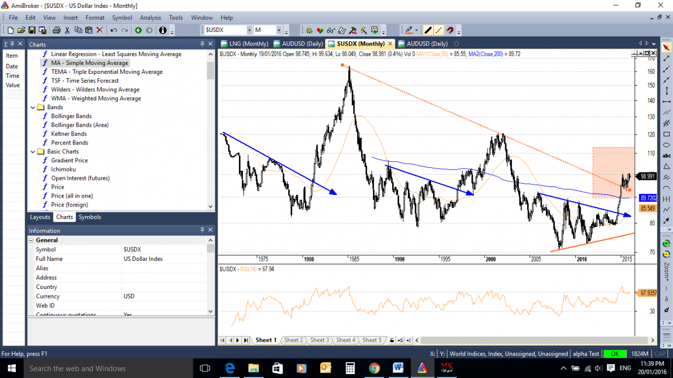Select the triangle drawing tool

666,167
